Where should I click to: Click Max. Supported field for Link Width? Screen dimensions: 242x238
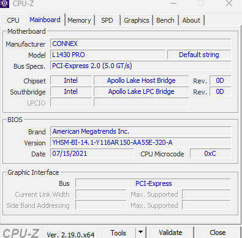[206, 194]
